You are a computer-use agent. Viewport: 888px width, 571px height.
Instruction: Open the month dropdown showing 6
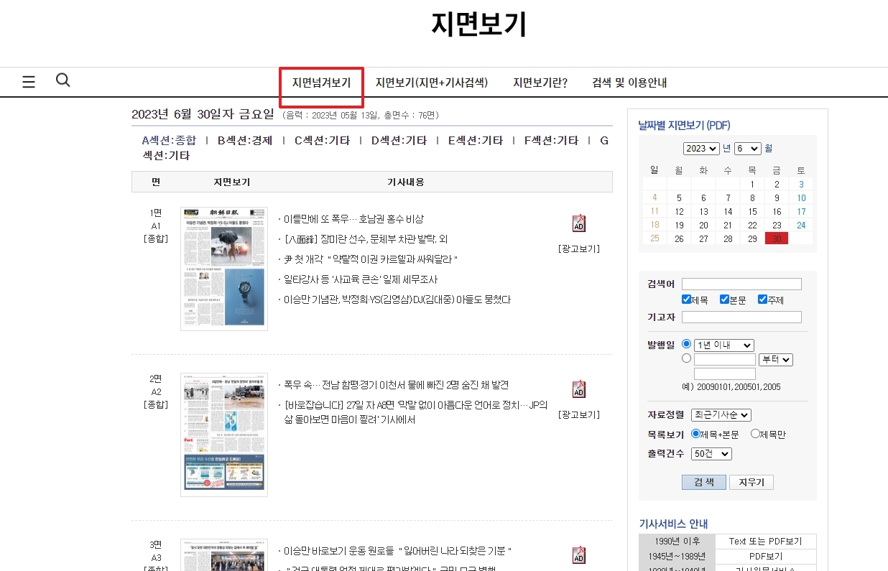point(748,149)
